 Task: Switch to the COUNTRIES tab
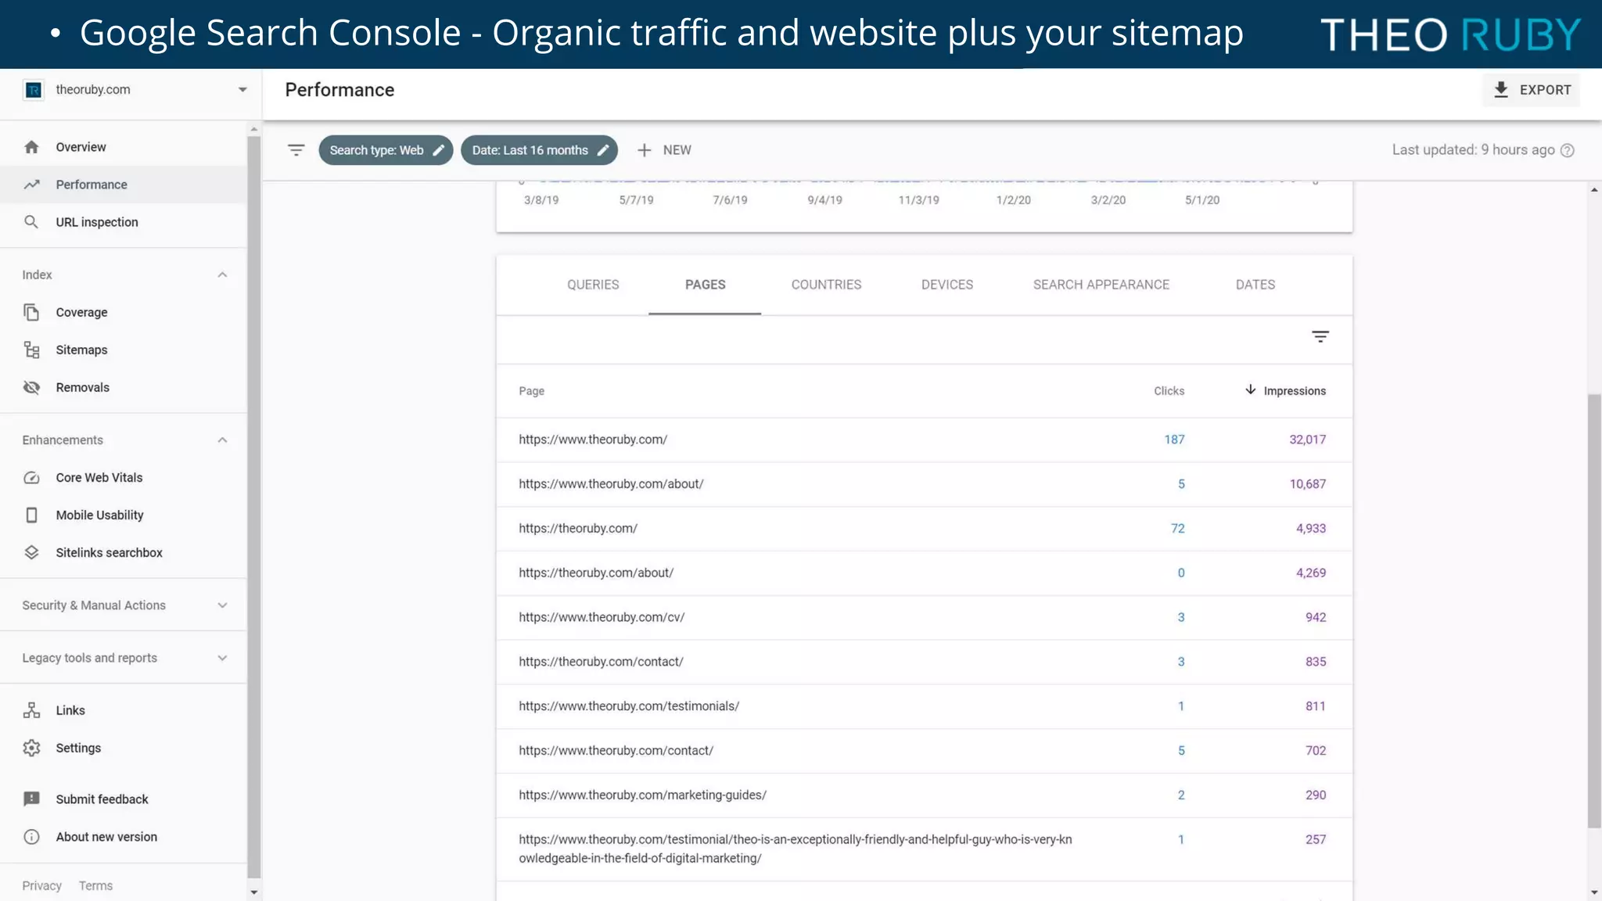(826, 285)
